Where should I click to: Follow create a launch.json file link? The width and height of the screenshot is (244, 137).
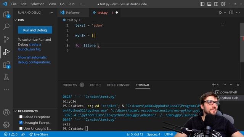coord(29,47)
